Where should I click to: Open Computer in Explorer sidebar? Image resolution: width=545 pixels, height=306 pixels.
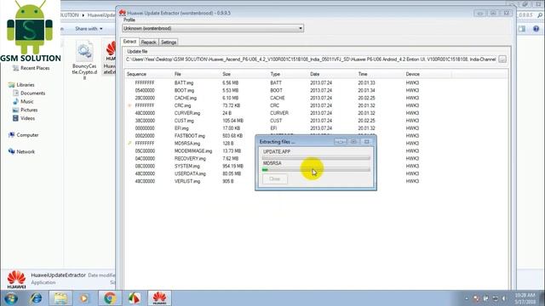coord(24,135)
